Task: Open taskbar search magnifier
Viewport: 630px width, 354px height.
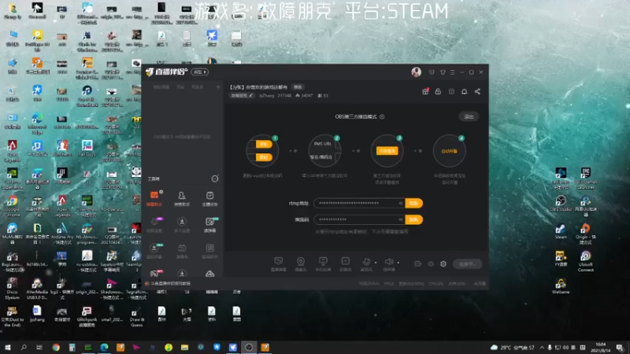Action: pyautogui.click(x=24, y=347)
